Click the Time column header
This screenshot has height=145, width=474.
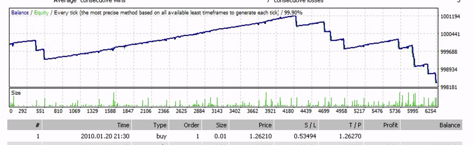point(87,125)
